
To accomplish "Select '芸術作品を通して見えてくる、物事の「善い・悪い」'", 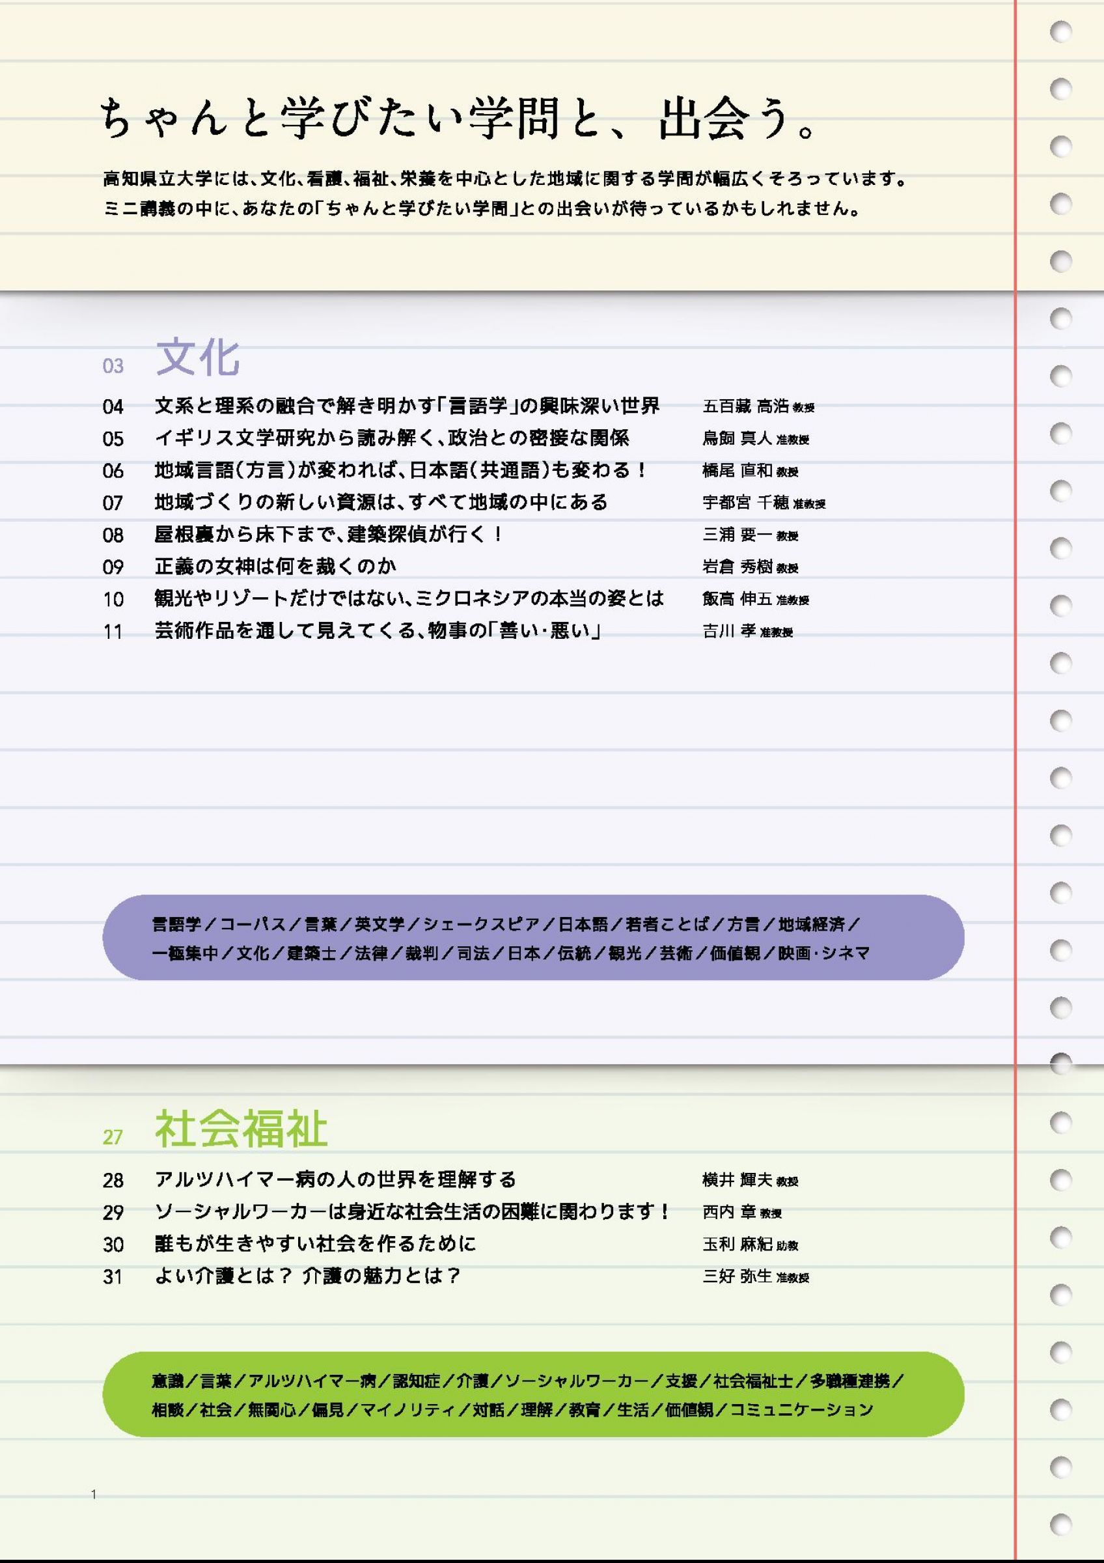I will (378, 631).
